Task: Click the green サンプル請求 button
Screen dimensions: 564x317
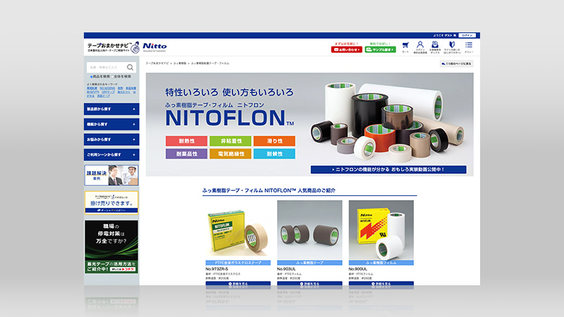Action: (380, 50)
